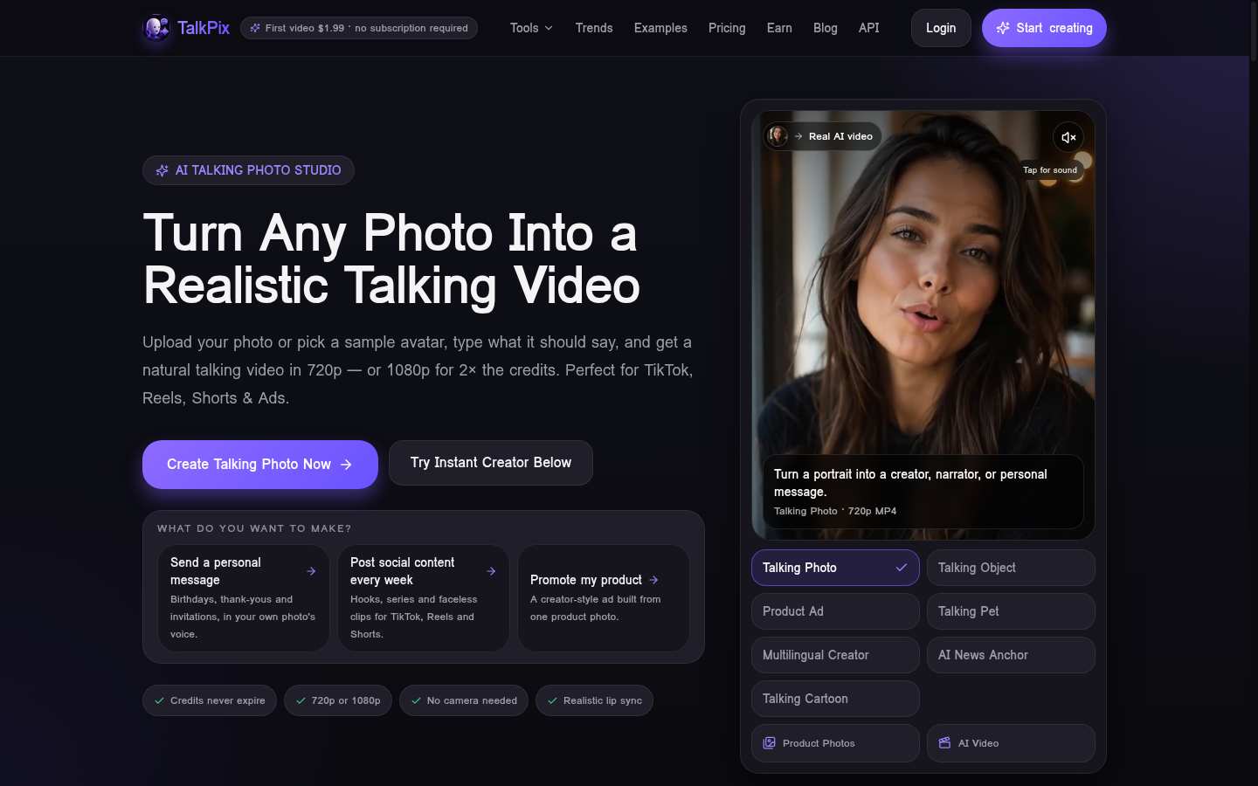
Task: Click the Login button
Action: tap(941, 28)
